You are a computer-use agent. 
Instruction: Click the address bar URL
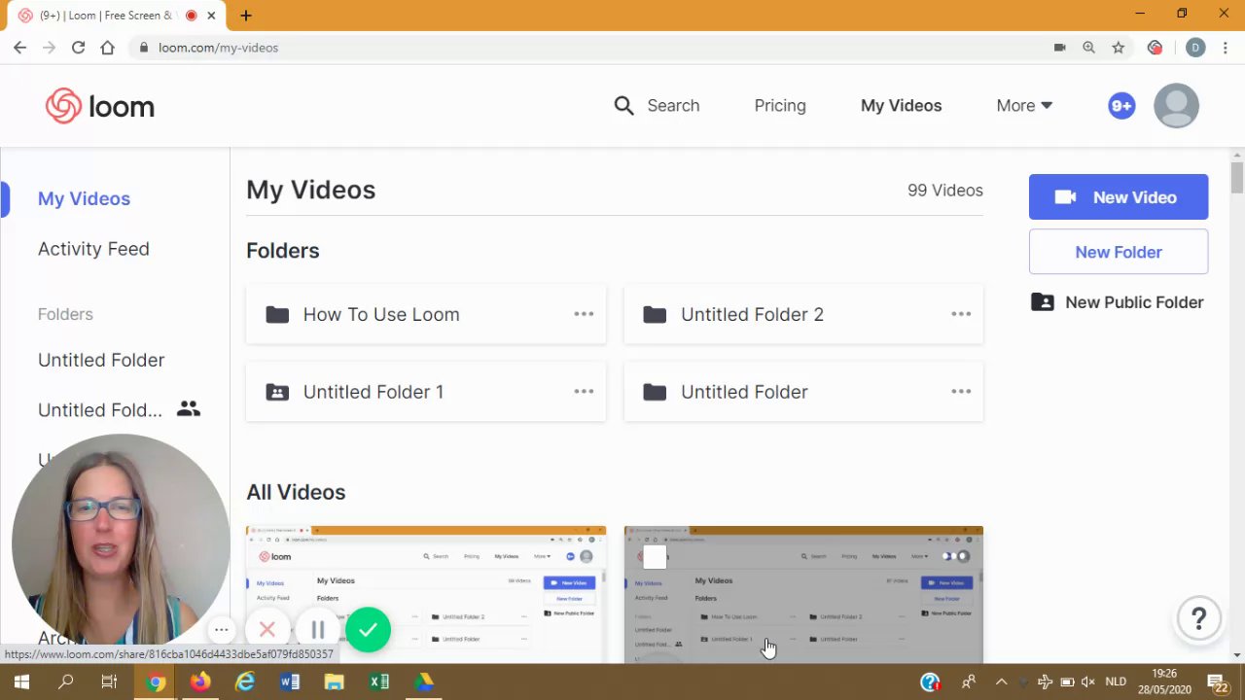218,48
